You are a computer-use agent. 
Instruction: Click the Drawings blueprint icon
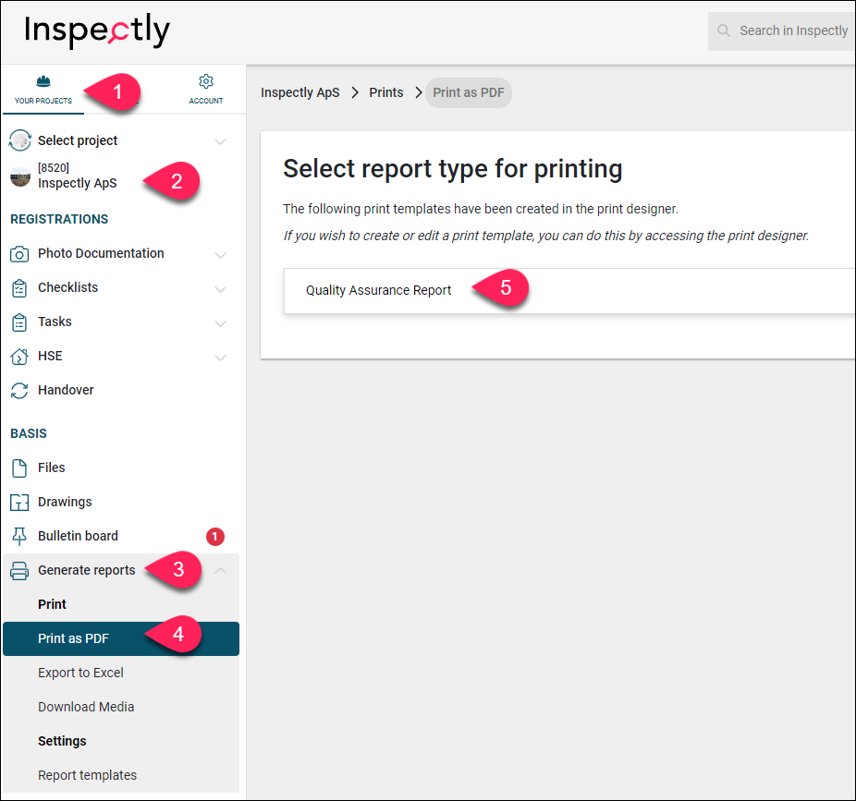tap(19, 502)
